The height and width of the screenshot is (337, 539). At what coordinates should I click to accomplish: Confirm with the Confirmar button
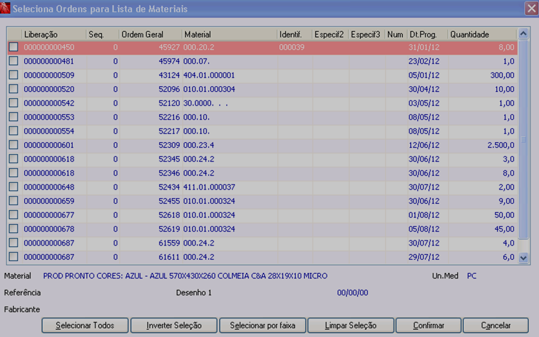coord(428,326)
